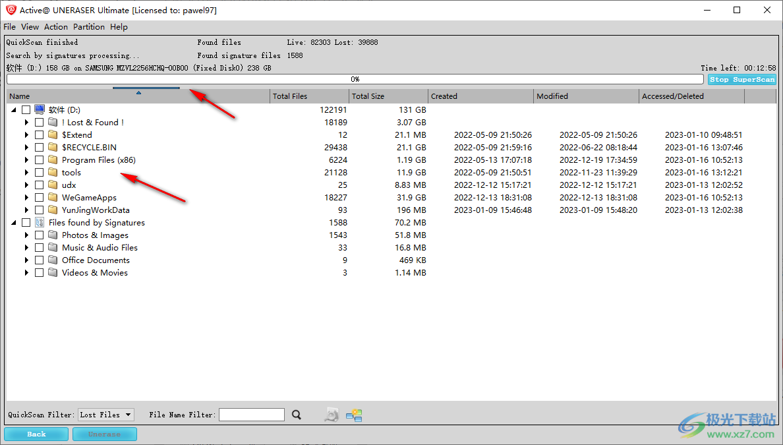Click the Music & Audio Files folder icon
The width and height of the screenshot is (783, 445).
point(53,247)
